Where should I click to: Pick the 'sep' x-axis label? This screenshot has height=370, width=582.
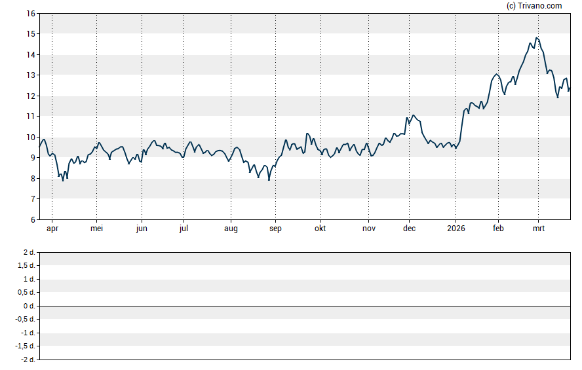coord(275,229)
